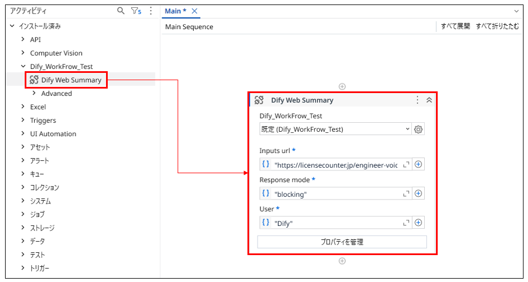
Task: Expand the UI Automation category
Action: pos(23,134)
